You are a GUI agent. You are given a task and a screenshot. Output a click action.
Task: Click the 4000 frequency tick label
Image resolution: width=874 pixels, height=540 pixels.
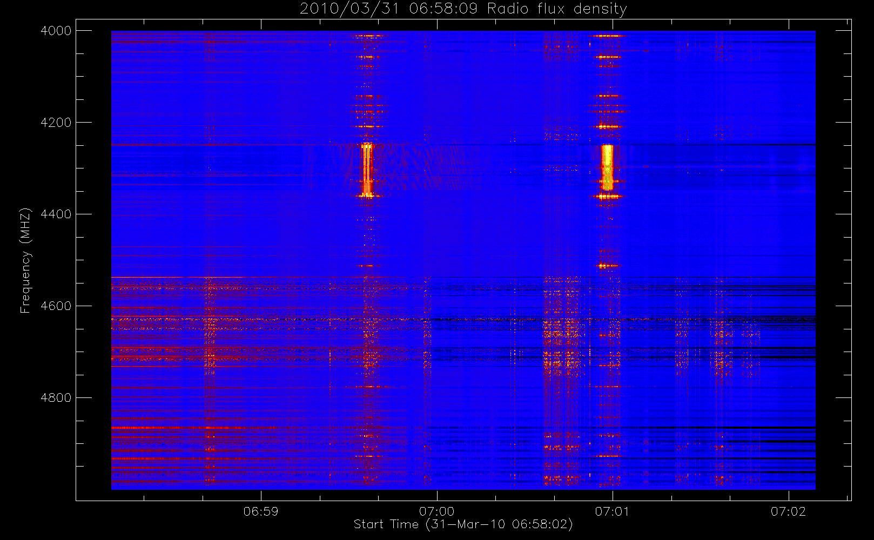[56, 31]
